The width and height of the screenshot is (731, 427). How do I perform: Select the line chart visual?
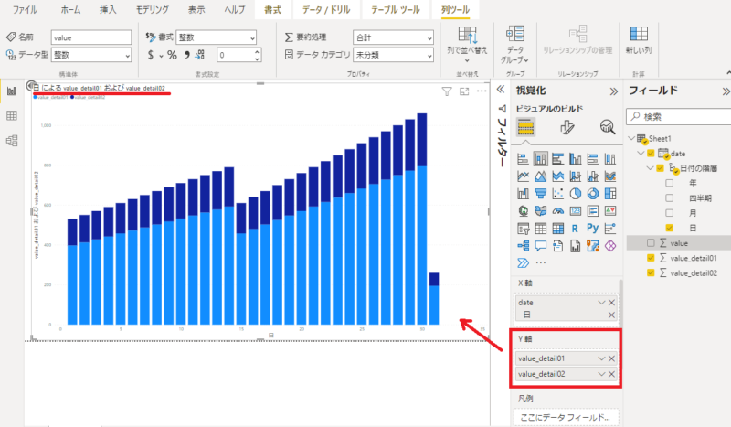pyautogui.click(x=523, y=176)
